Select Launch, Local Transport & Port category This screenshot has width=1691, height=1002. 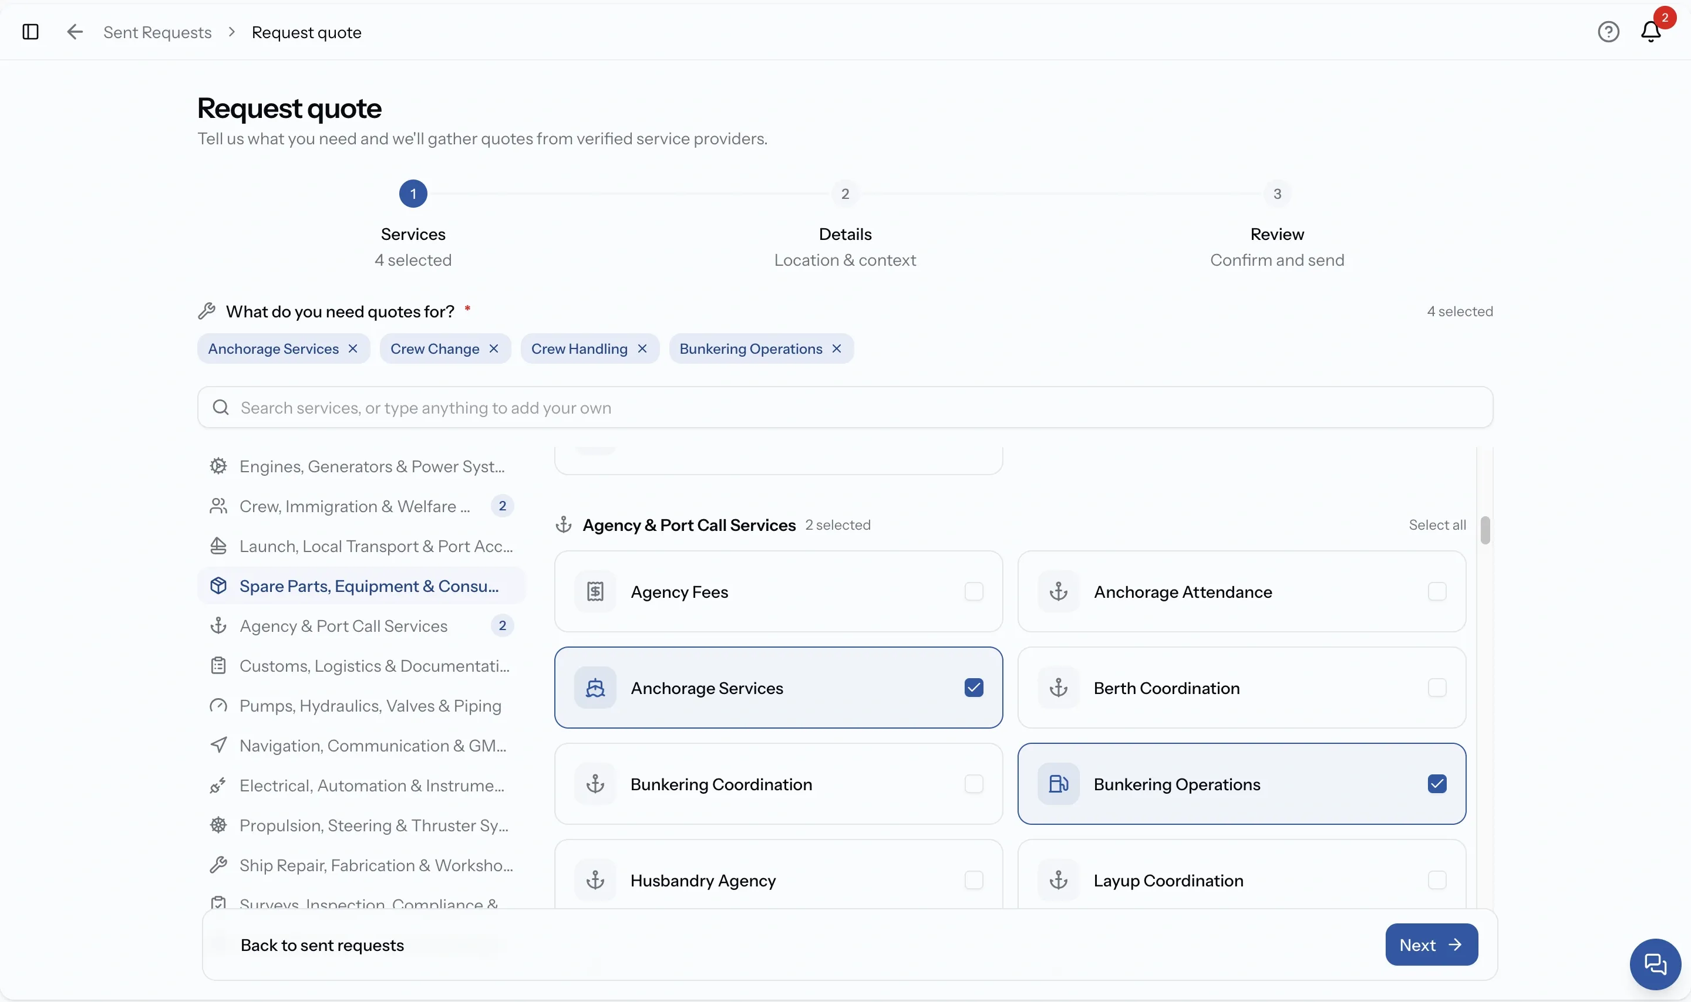[362, 546]
